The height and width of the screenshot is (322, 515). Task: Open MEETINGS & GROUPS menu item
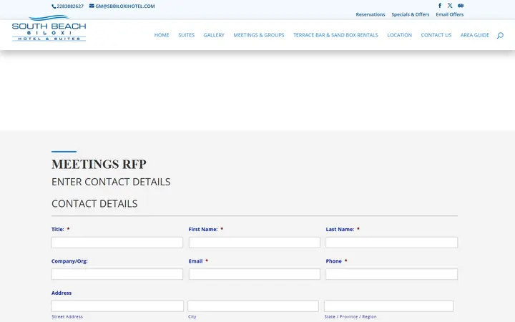259,35
